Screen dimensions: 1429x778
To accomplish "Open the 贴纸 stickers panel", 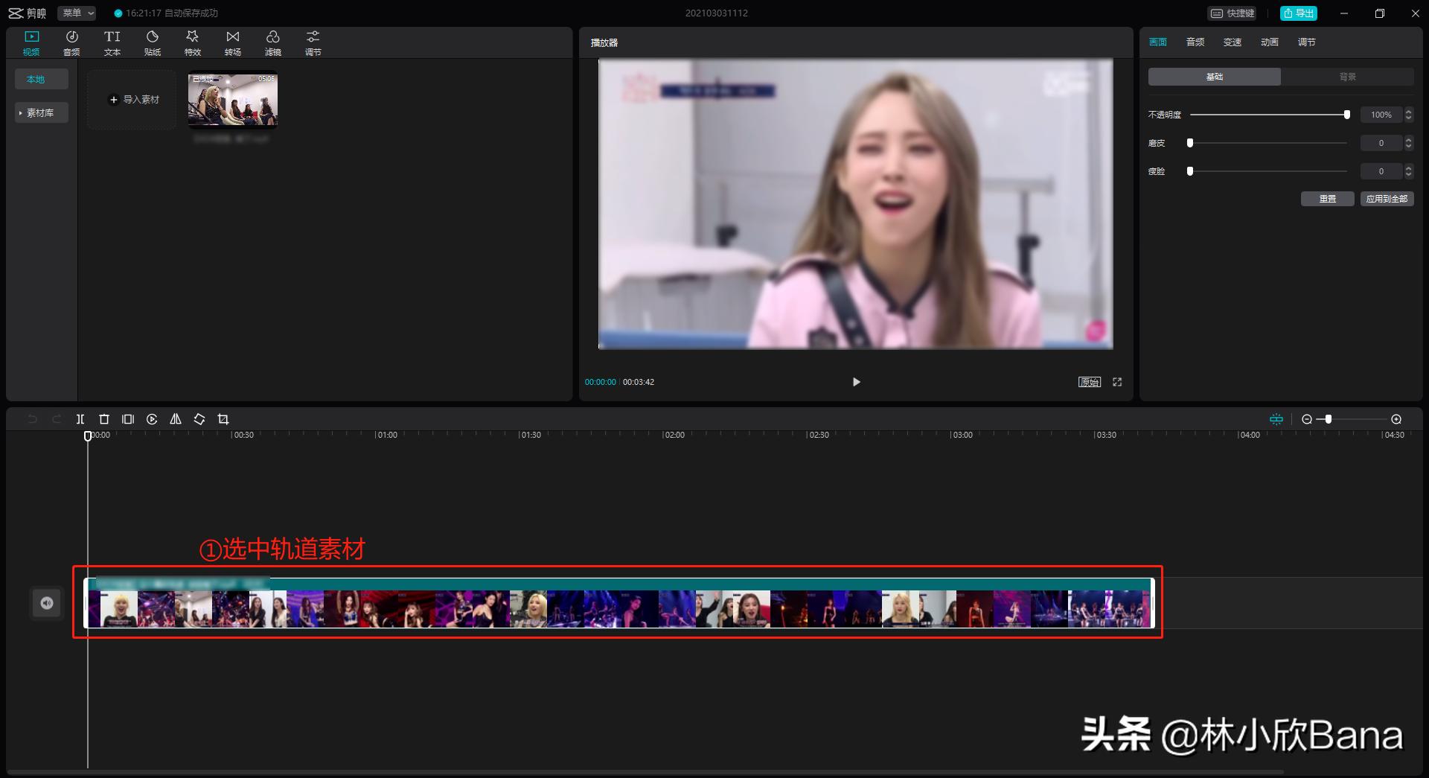I will pyautogui.click(x=153, y=43).
